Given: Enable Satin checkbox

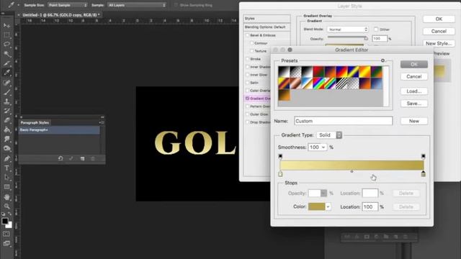Looking at the screenshot, I should point(248,83).
